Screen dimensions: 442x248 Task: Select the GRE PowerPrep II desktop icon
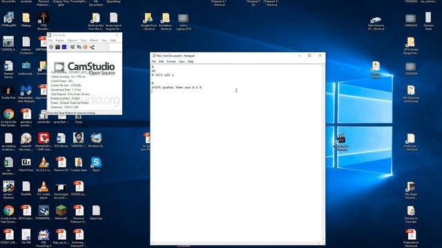click(44, 238)
